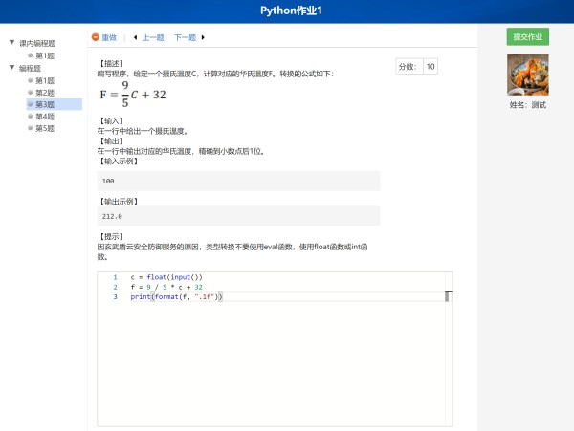Click the code editor overview ruler marker
The width and height of the screenshot is (574, 431).
click(448, 297)
